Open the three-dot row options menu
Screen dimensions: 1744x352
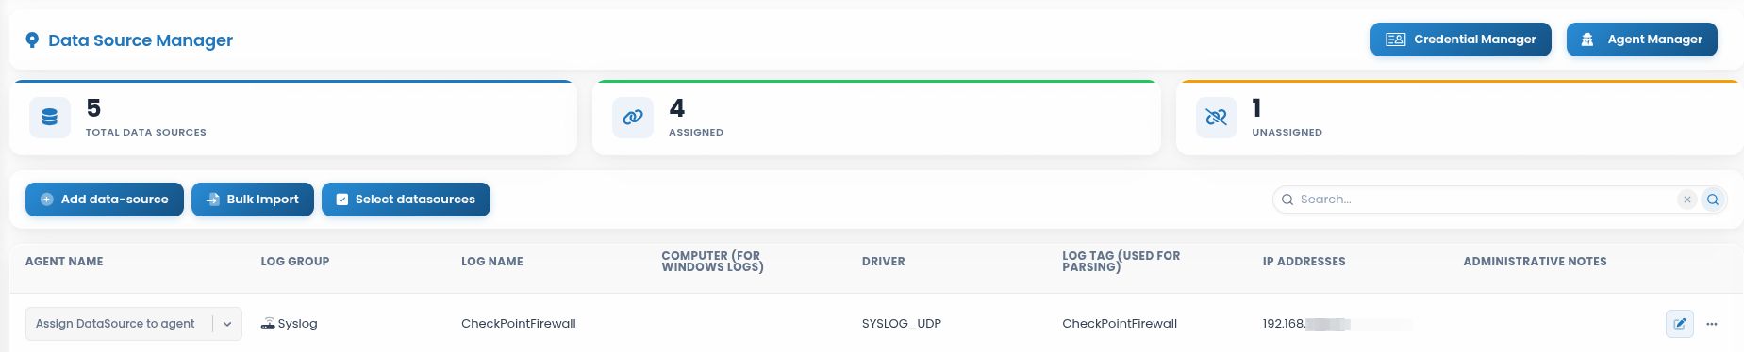point(1712,324)
